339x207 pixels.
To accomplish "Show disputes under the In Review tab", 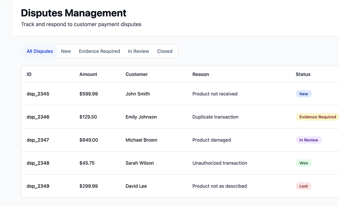I will tap(139, 51).
